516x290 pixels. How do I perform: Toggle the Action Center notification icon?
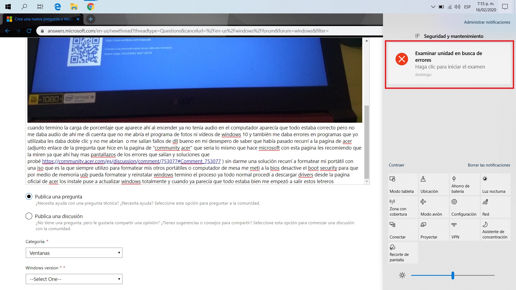click(505, 7)
